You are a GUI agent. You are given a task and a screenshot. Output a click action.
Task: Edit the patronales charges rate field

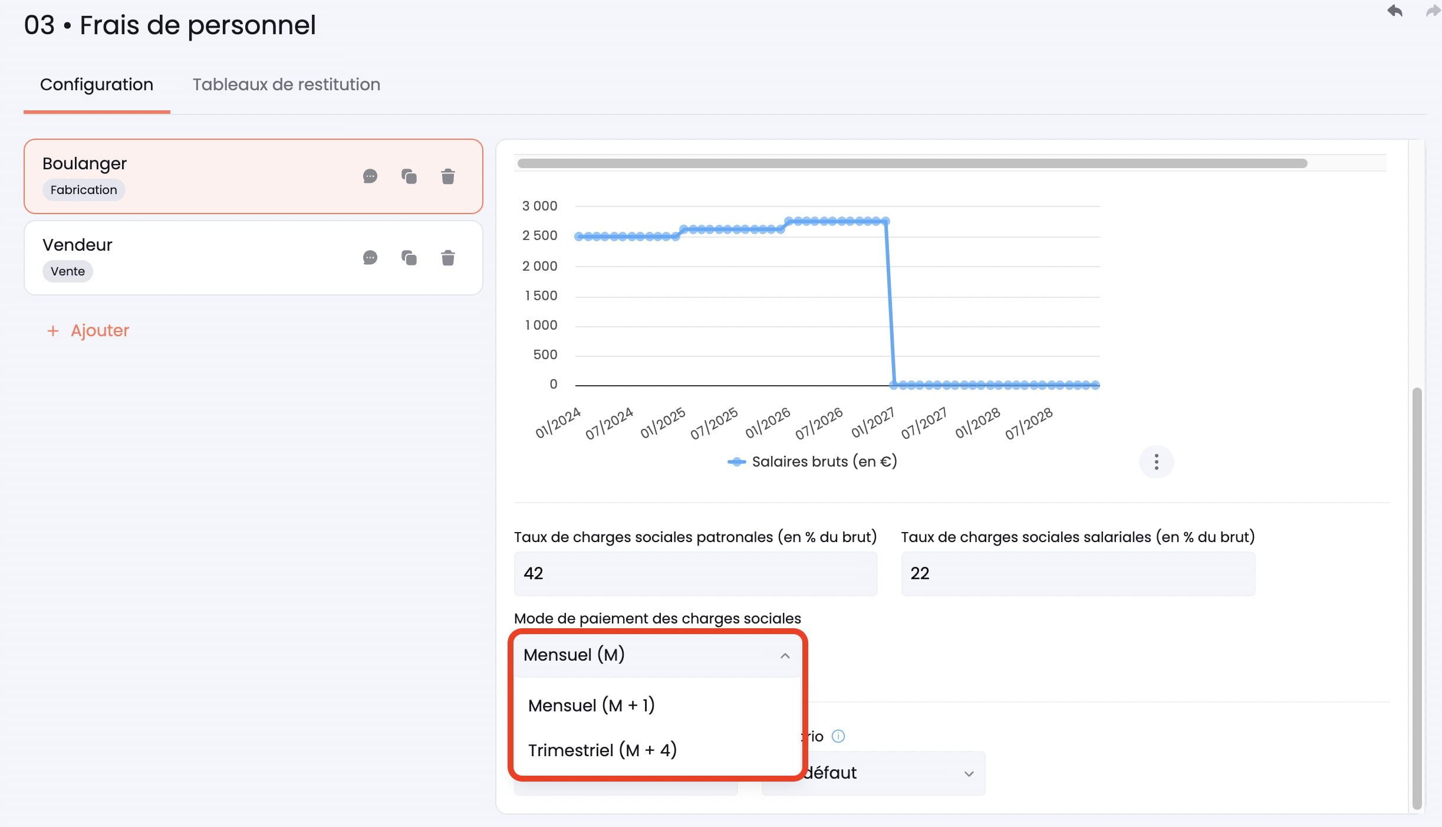[x=696, y=573]
